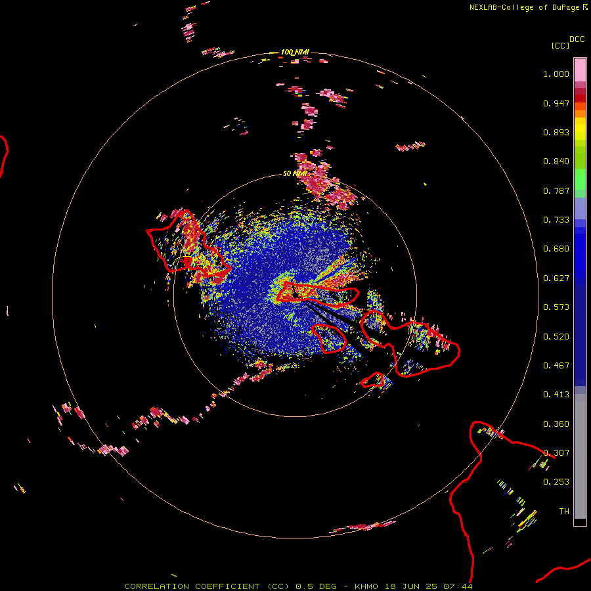Screen dimensions: 591x591
Task: Click the DCC label above the color scale
Action: [x=577, y=39]
